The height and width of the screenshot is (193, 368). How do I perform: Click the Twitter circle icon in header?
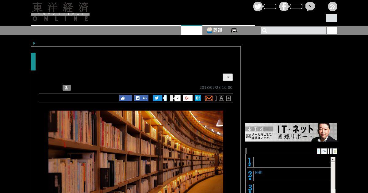point(258,6)
